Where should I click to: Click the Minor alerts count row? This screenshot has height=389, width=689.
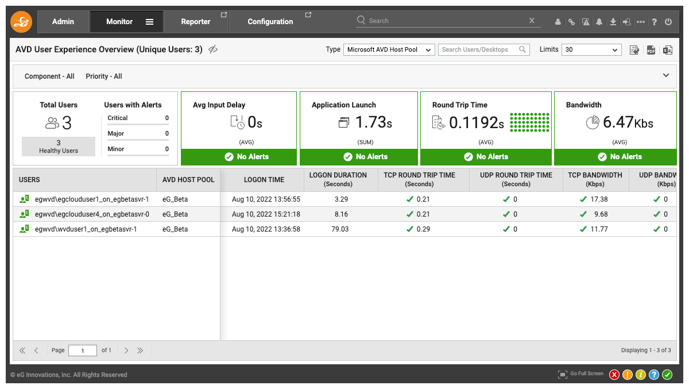pos(138,149)
